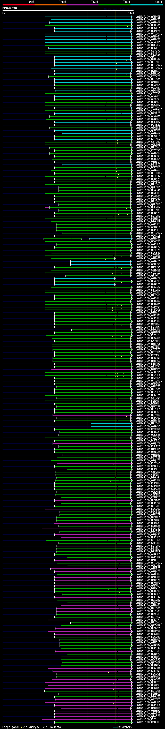Select the UniRef100_C5YP73 label

coord(148,335)
